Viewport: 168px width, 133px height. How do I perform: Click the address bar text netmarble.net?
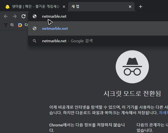54,17
